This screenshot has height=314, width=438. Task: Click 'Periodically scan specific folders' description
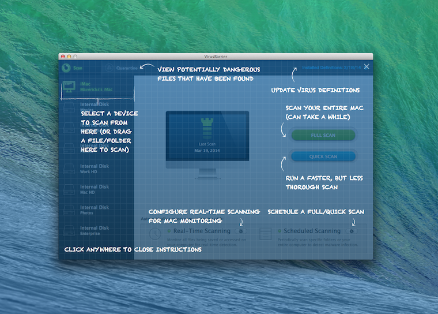pos(318,242)
